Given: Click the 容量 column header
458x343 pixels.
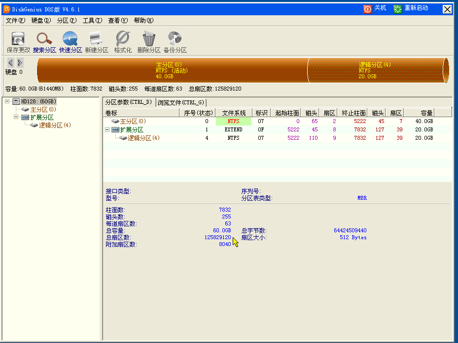Looking at the screenshot, I should [x=419, y=113].
